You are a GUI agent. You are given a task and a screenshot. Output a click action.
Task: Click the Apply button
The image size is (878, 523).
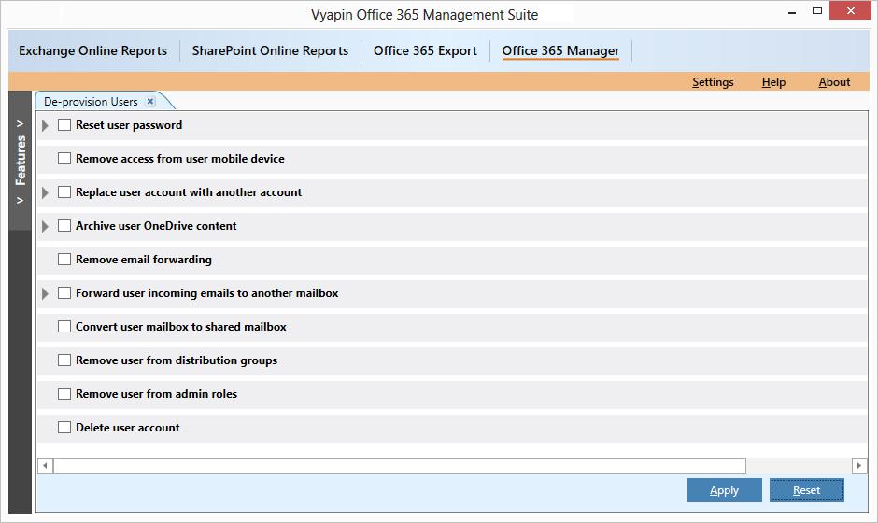click(x=725, y=490)
